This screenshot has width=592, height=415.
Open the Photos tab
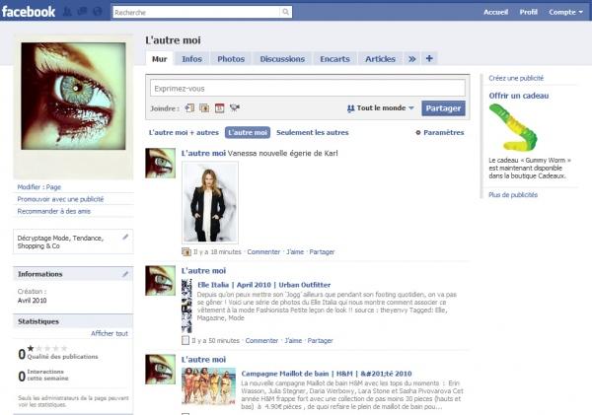231,59
